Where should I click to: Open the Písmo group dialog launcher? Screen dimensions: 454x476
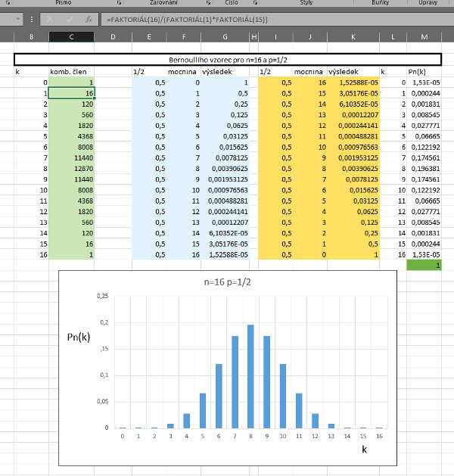coord(119,3)
